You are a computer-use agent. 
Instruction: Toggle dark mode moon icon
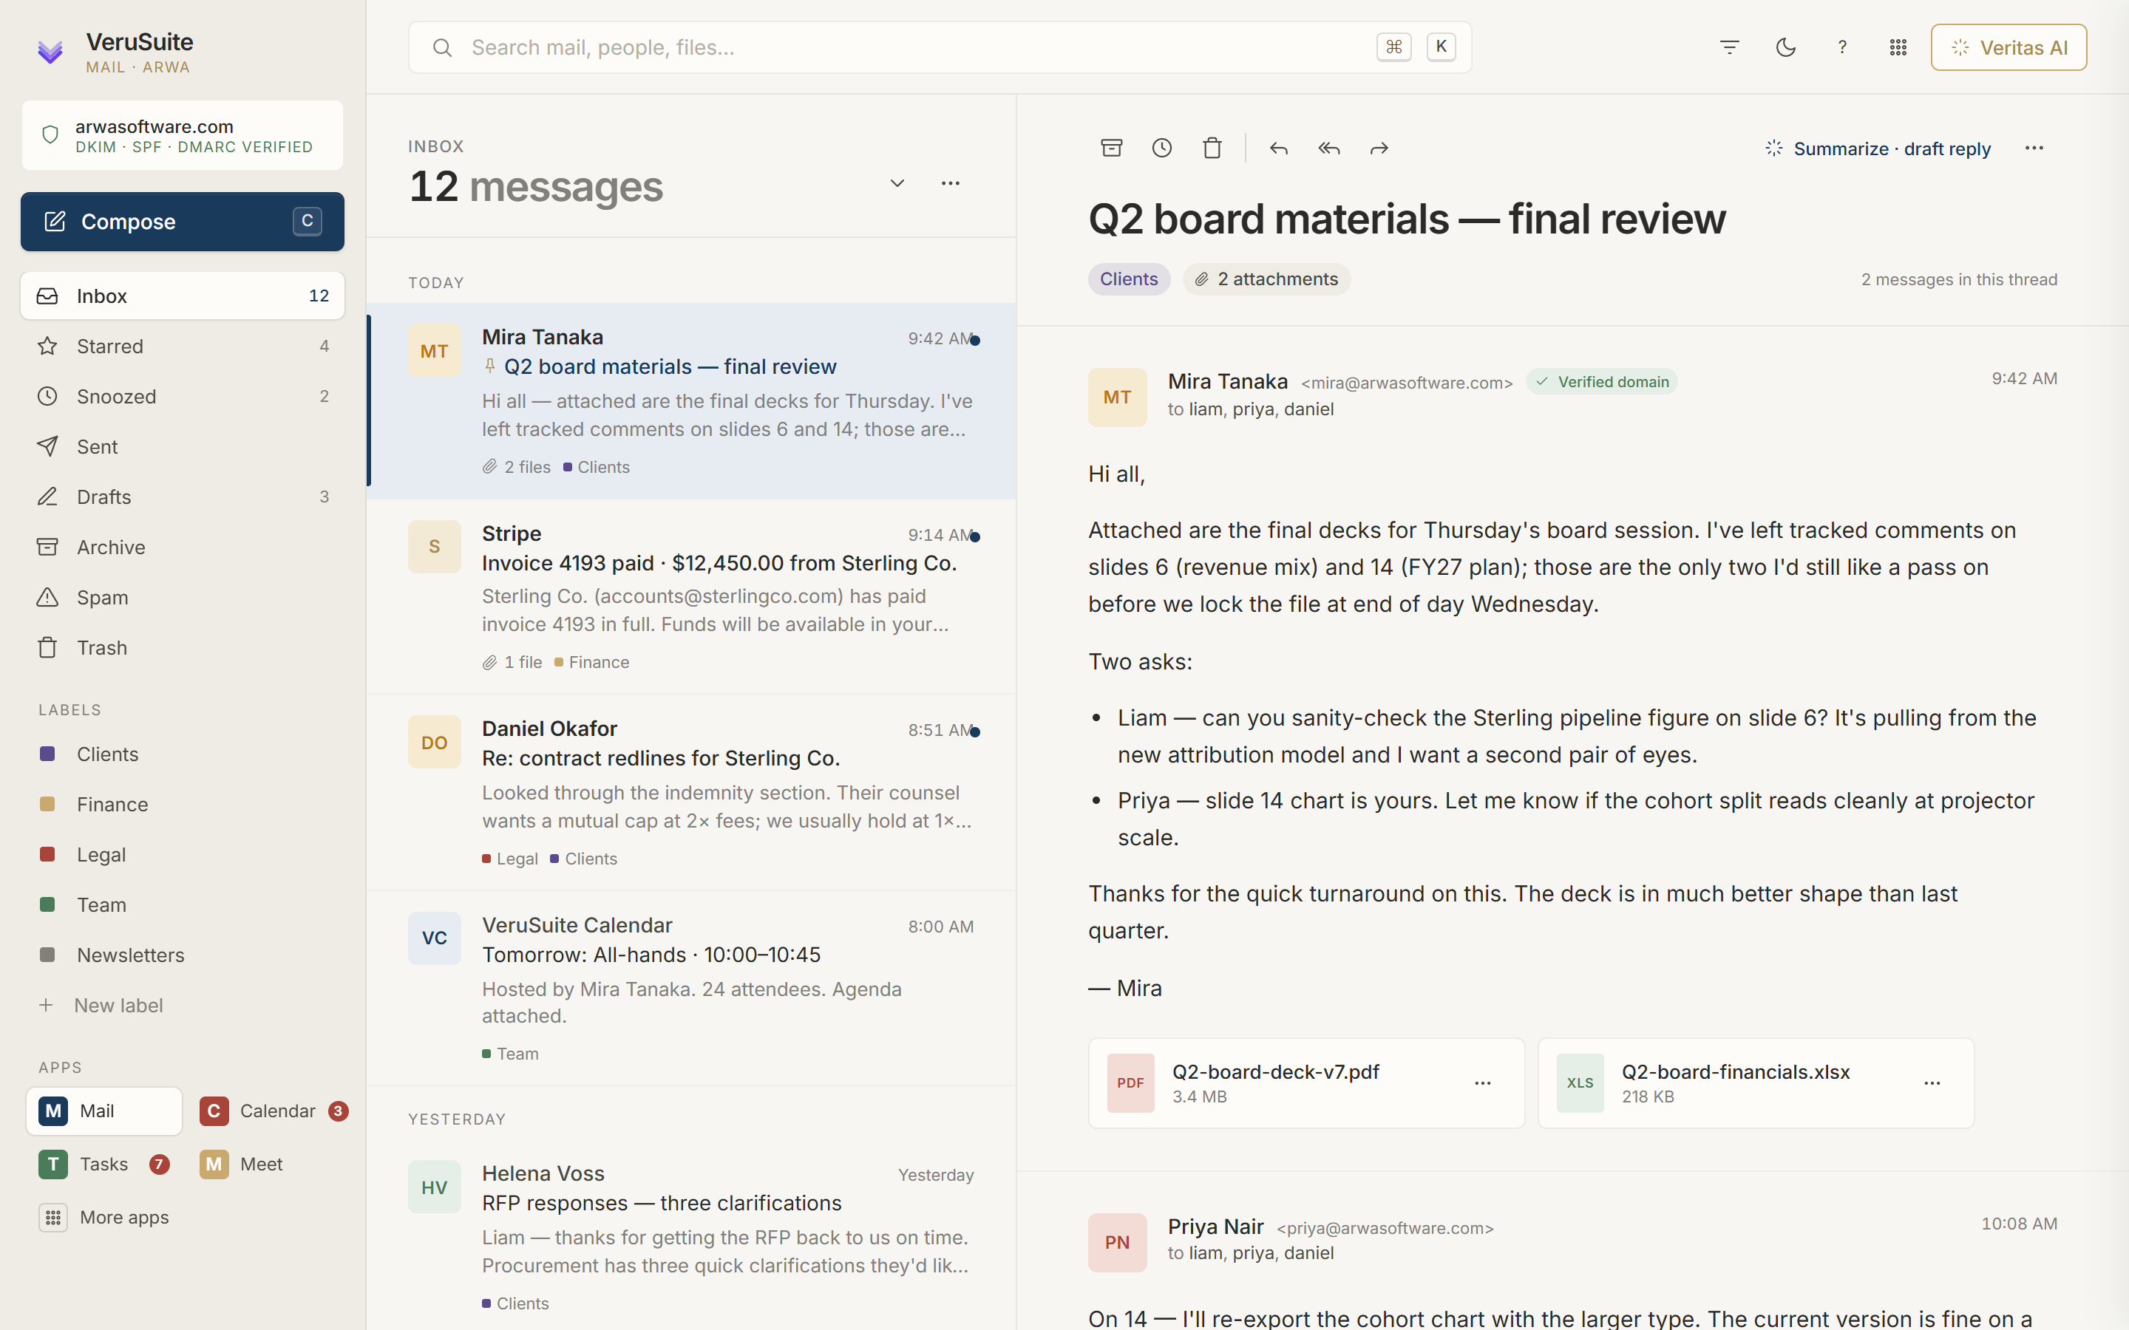(x=1786, y=47)
